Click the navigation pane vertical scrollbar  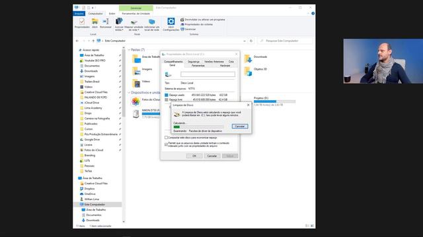tap(124, 84)
